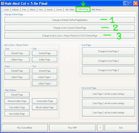The width and height of the screenshot is (139, 133).
Task: Click Change to User Page 3
Action: click(108, 70)
